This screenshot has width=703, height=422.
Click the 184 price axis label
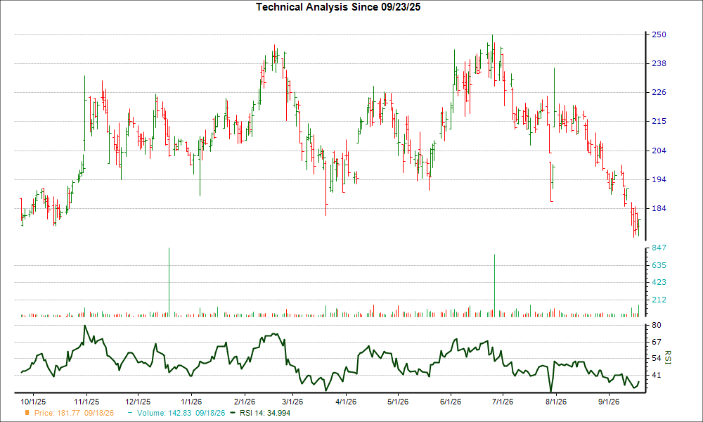[659, 208]
